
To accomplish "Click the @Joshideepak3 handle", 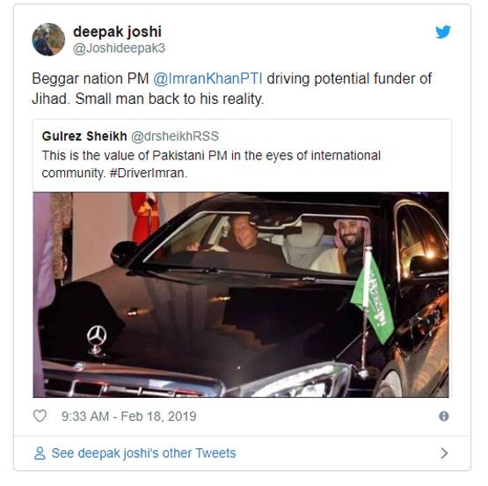I will [x=119, y=48].
